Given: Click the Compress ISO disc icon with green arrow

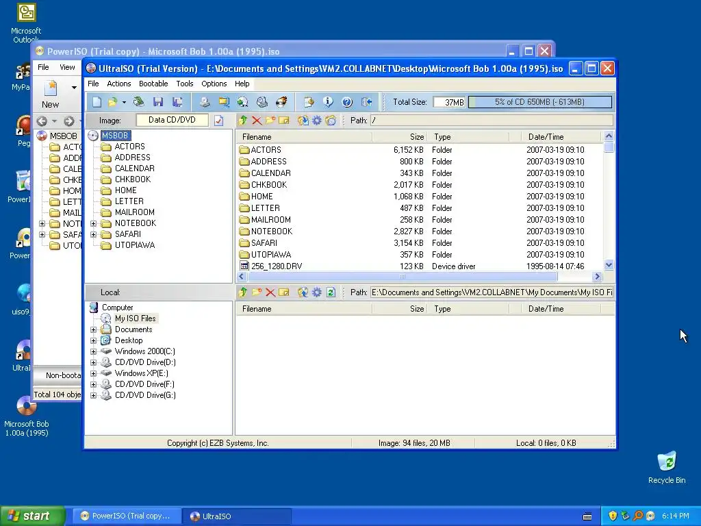Looking at the screenshot, I should coord(243,102).
